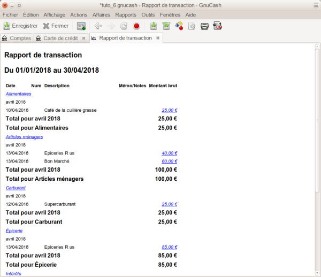
Task: Click save report configuration as icon
Action: click(166, 26)
